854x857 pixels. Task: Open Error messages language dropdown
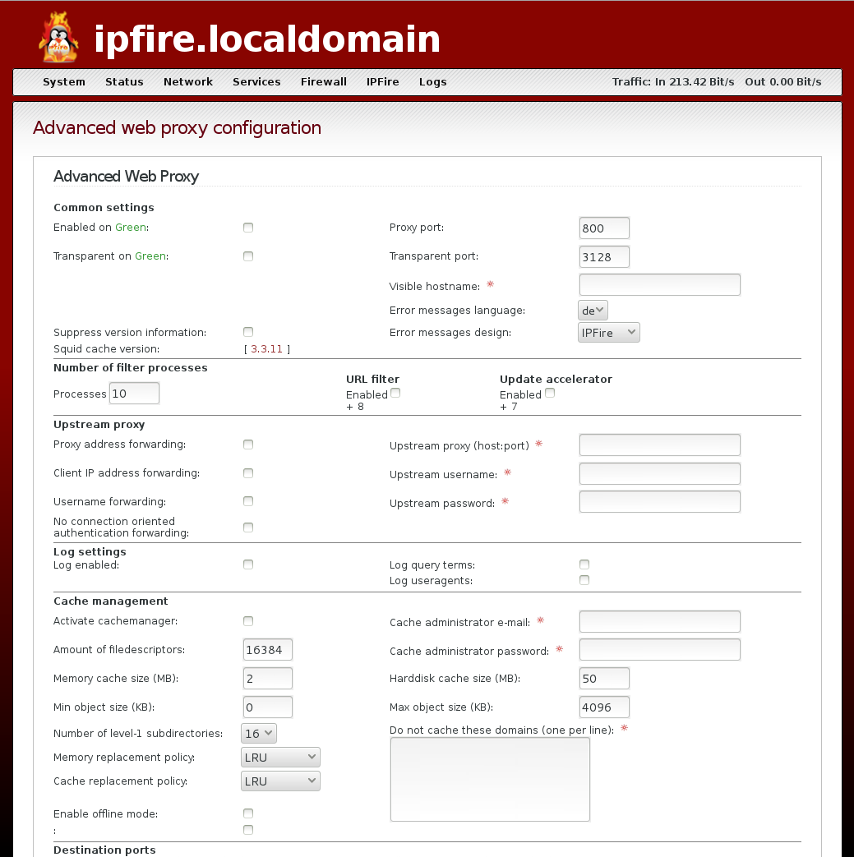pyautogui.click(x=593, y=311)
